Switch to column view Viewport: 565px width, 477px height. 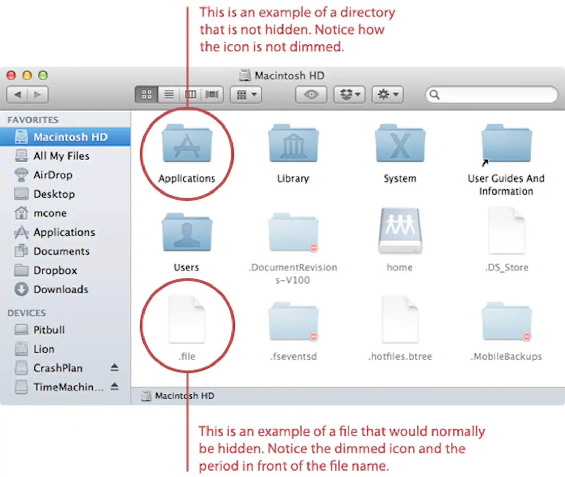coord(190,94)
